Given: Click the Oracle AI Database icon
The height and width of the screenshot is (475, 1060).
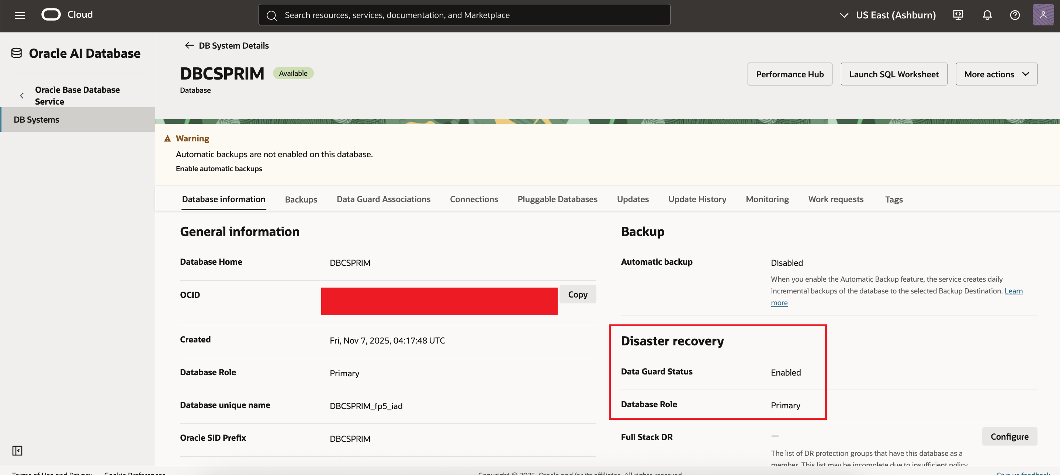Looking at the screenshot, I should (x=17, y=53).
